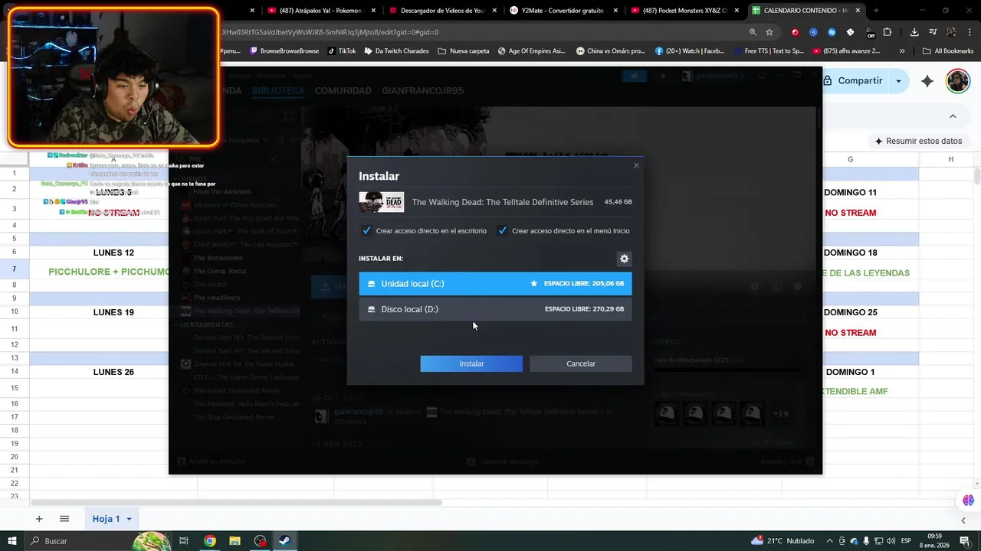Click Resumir estos datos suggestion

[x=918, y=141]
